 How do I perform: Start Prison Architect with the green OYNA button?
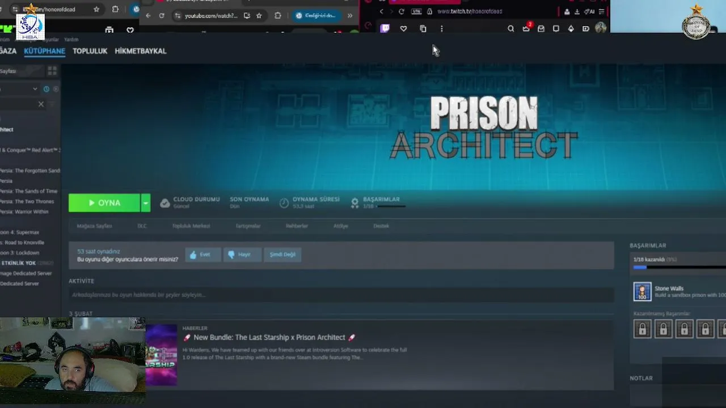coord(104,203)
